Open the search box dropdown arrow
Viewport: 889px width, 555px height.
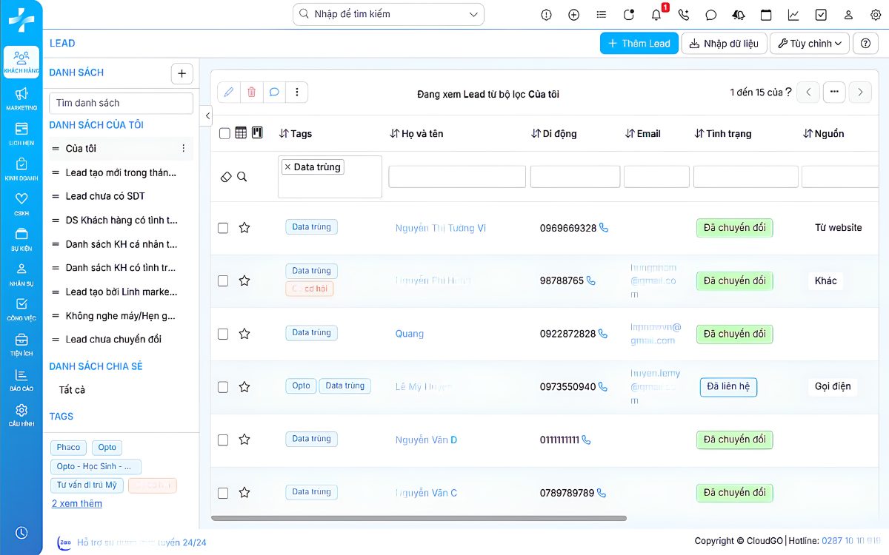pos(473,14)
